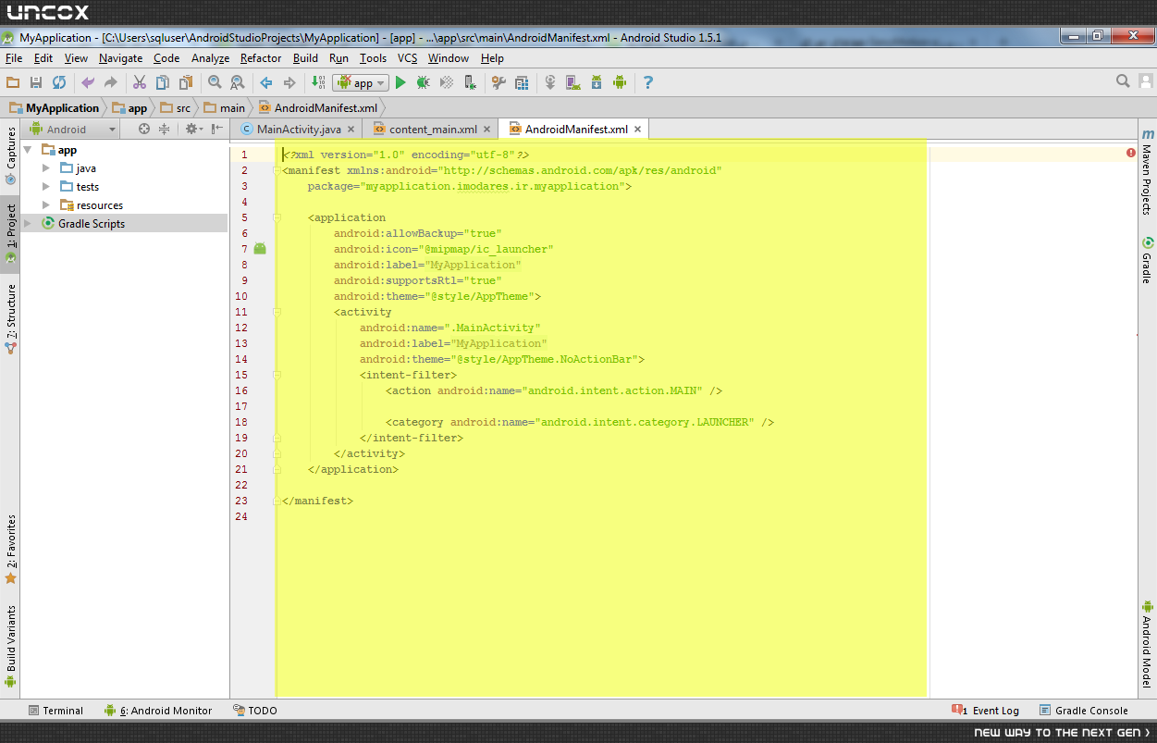
Task: Toggle the Build Variants tool window
Action: 10,646
